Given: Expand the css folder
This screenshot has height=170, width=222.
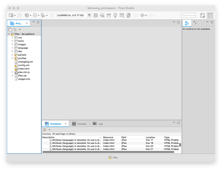Looking at the screenshot, I should 12,37.
